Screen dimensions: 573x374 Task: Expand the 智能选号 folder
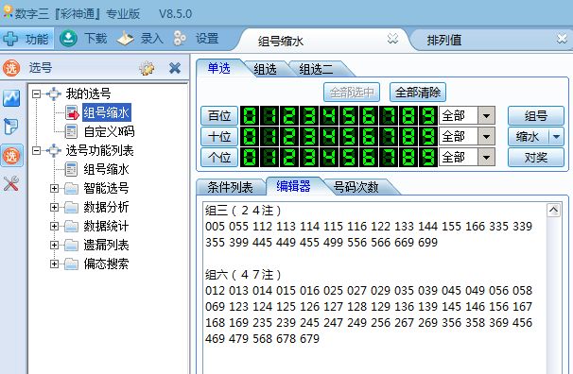[54, 188]
